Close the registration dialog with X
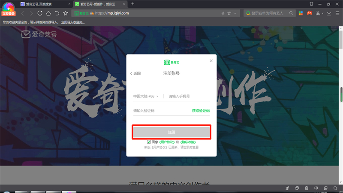 point(211,60)
